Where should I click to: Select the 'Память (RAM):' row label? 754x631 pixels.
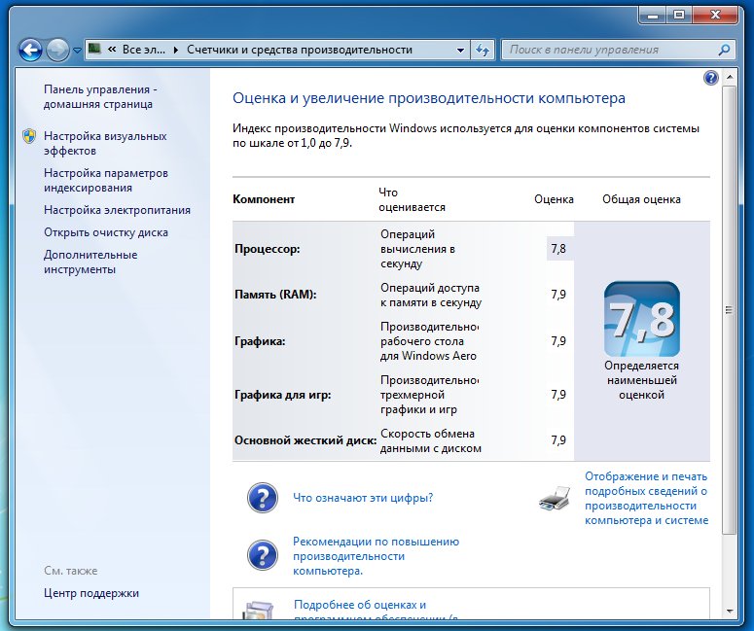click(x=275, y=295)
